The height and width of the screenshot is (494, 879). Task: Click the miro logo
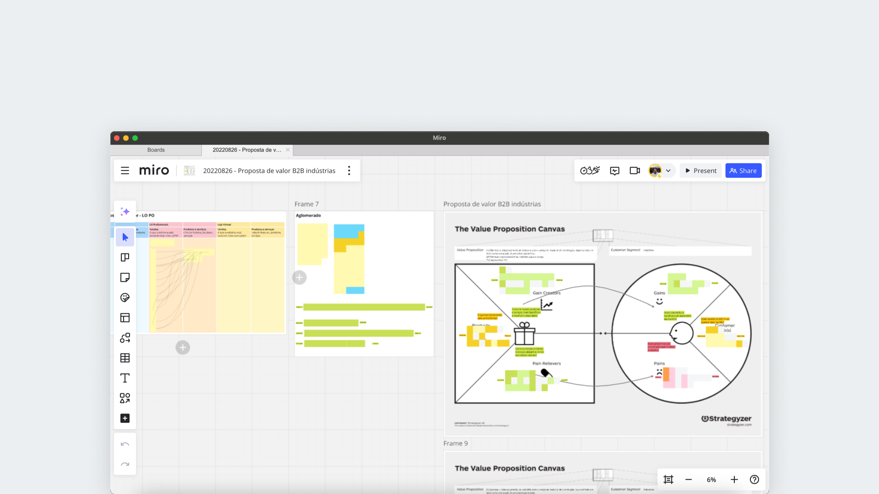(x=154, y=171)
